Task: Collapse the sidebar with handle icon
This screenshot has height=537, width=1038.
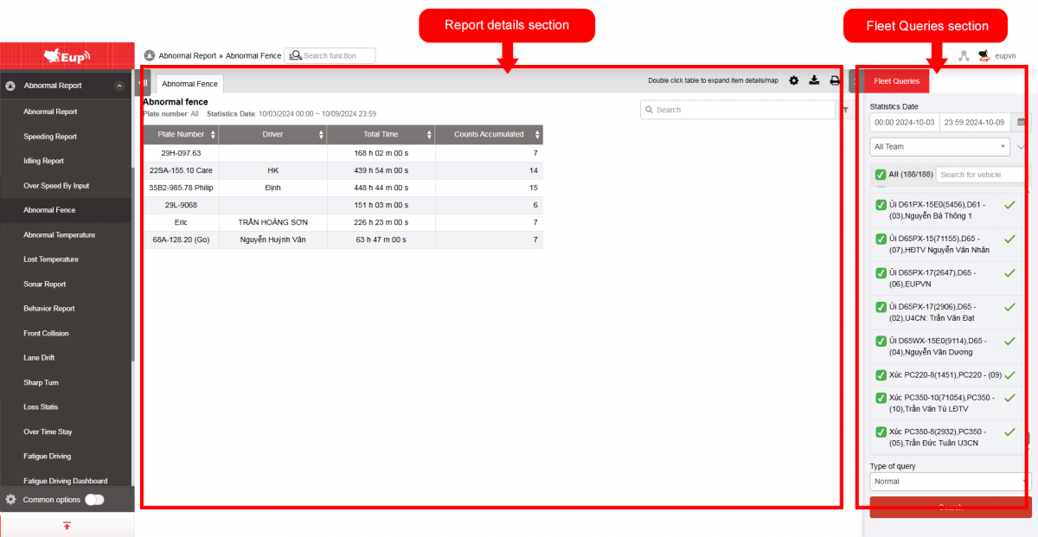Action: 144,83
